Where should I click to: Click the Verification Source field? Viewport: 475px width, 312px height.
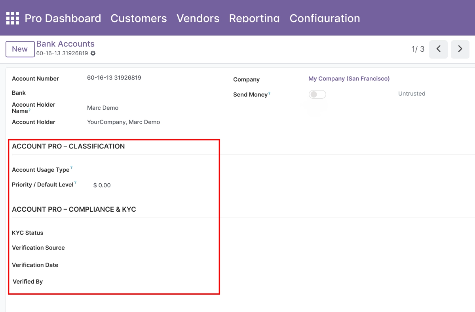[x=152, y=248]
